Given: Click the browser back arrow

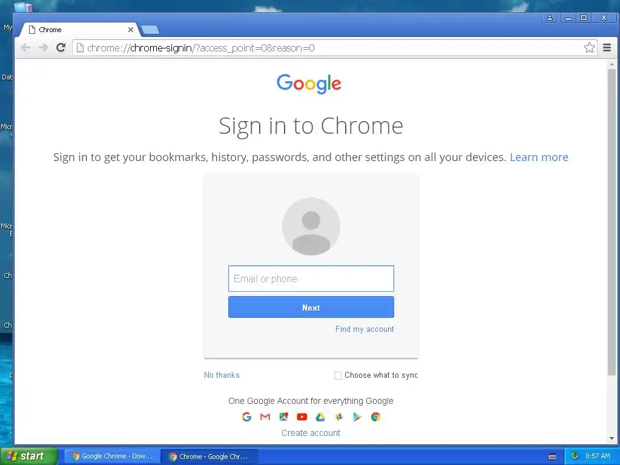Looking at the screenshot, I should tap(25, 48).
